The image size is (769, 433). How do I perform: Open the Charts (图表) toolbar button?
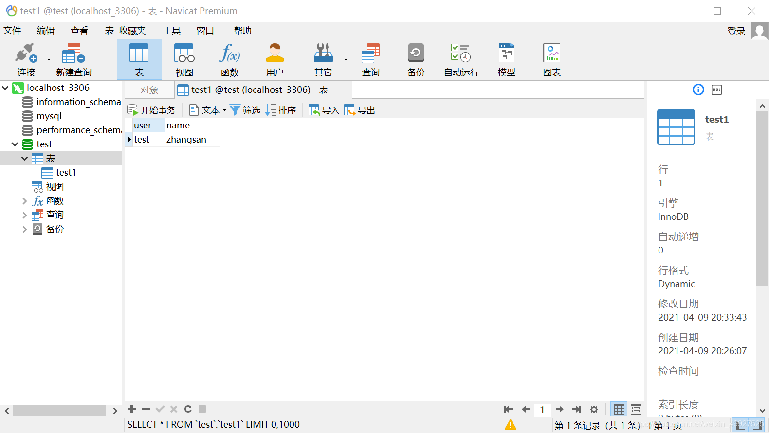click(x=552, y=60)
